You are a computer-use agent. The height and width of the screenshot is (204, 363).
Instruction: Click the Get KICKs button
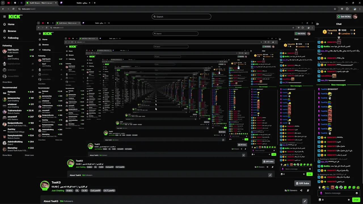click(x=344, y=17)
